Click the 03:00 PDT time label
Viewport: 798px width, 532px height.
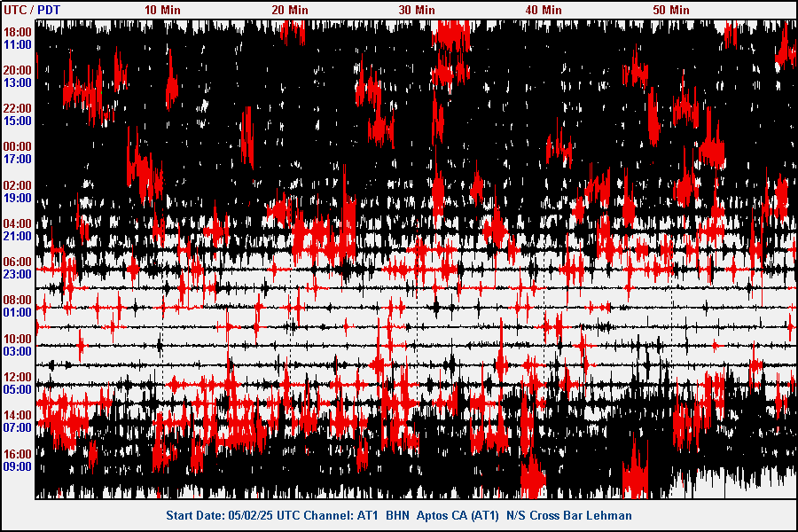point(18,352)
